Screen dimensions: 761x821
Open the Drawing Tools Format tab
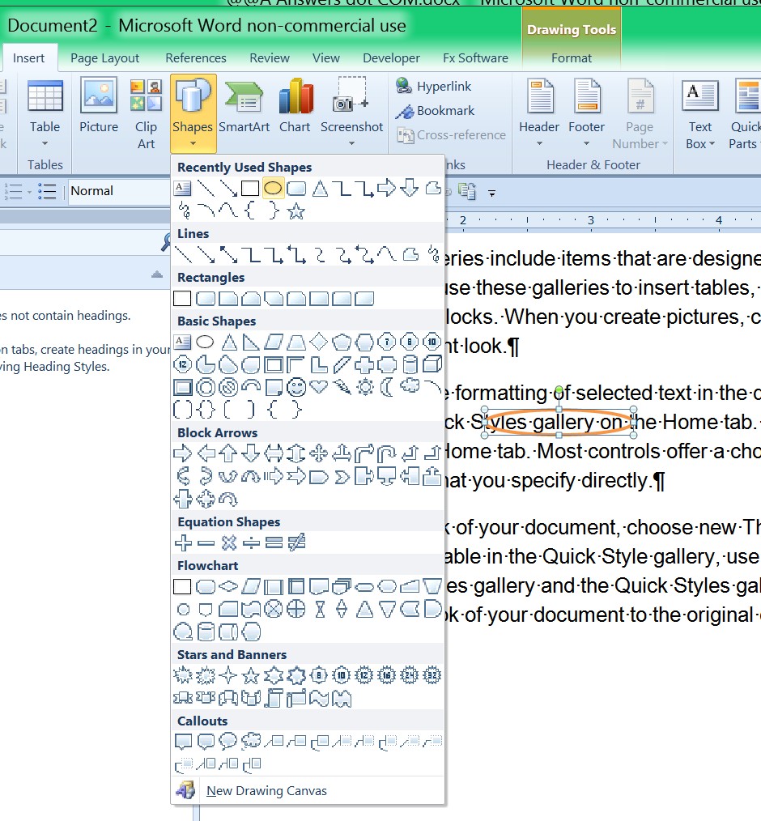(x=572, y=58)
